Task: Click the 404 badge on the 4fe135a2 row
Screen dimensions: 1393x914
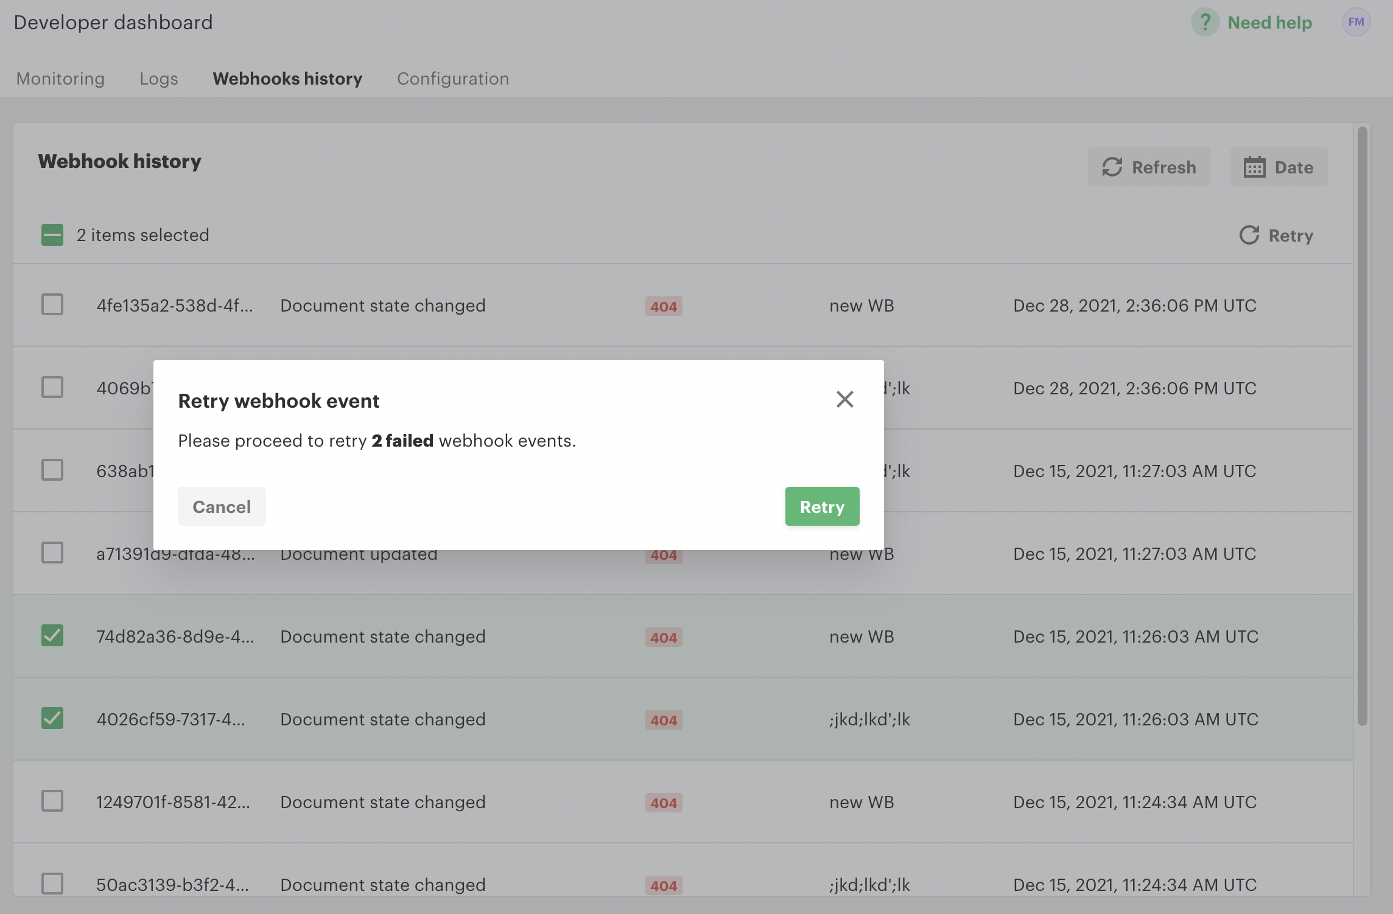Action: 664,306
